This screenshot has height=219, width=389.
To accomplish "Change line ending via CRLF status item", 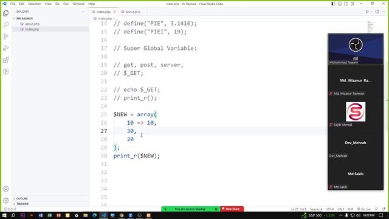I will click(340, 209).
